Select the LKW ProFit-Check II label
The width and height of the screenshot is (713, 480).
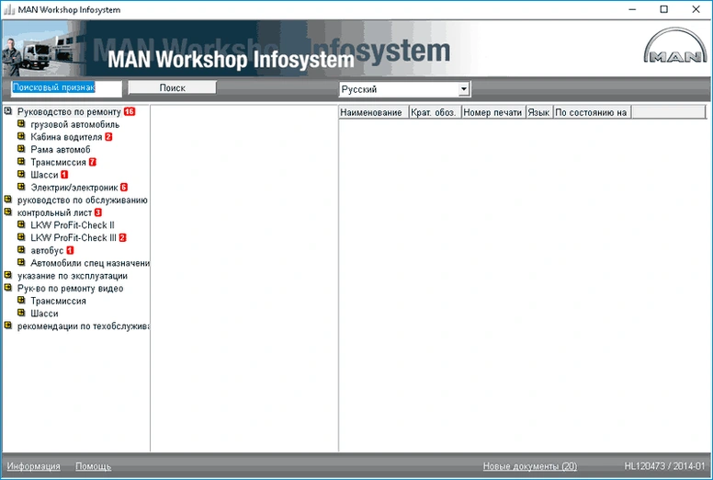click(73, 225)
